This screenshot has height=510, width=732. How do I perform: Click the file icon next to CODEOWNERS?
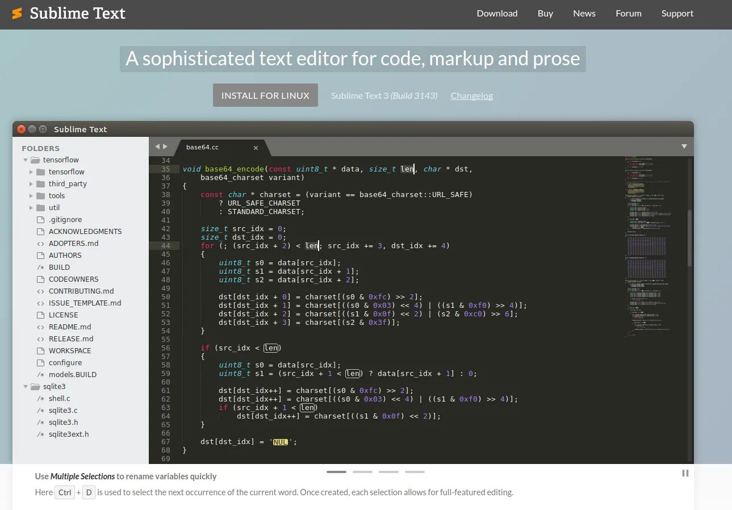(40, 279)
